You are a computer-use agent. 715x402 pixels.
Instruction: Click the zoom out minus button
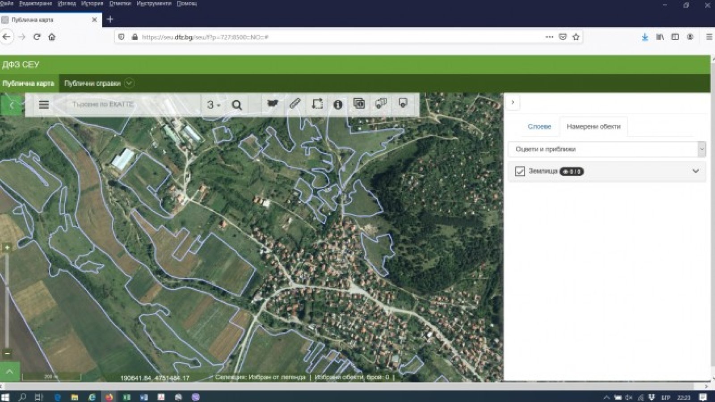(x=7, y=353)
